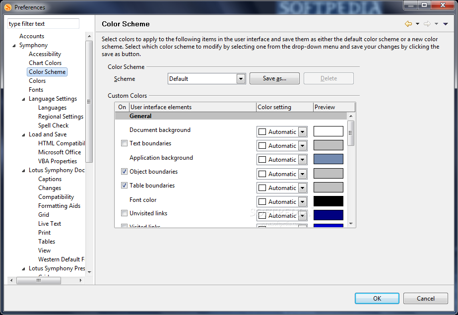The image size is (458, 315).
Task: Open the forward history dropdown arrow
Action: pos(436,24)
